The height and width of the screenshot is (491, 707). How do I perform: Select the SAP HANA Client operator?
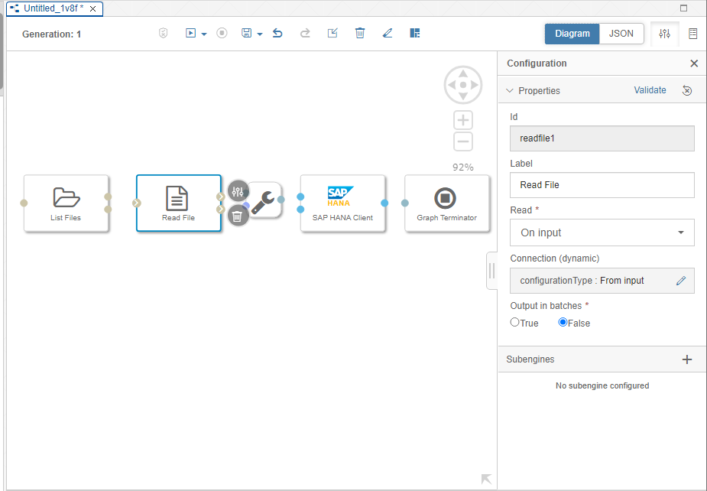pos(342,203)
